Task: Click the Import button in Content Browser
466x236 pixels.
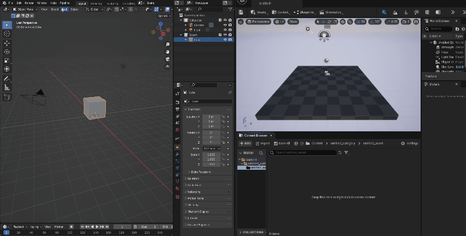Action: pos(262,144)
